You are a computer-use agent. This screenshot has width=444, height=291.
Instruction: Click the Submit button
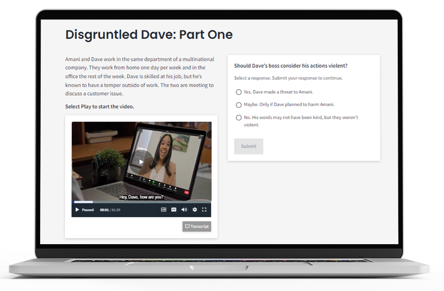click(x=248, y=147)
